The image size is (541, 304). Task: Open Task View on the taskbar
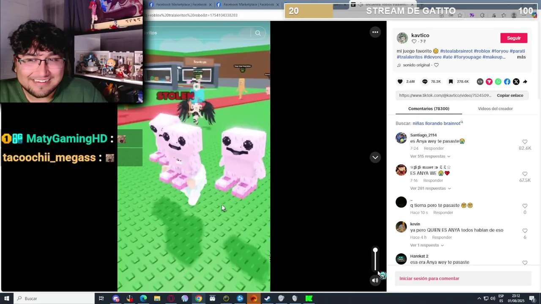click(x=101, y=299)
